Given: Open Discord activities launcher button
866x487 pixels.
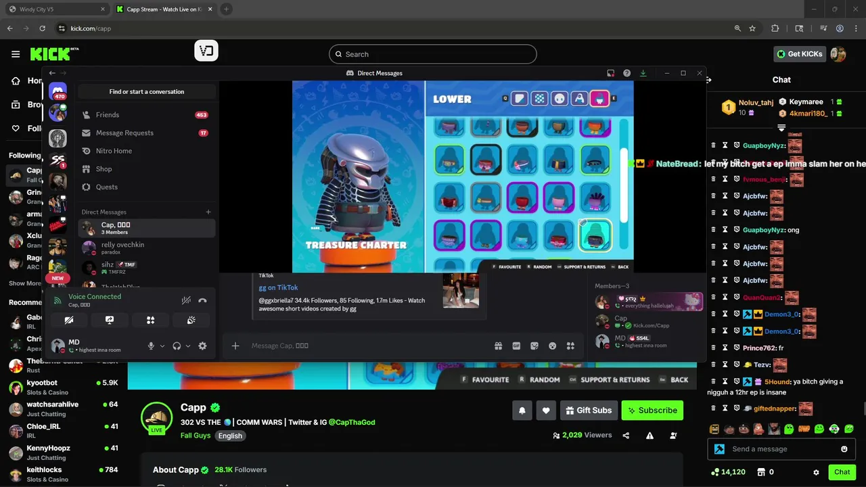Looking at the screenshot, I should tap(150, 320).
